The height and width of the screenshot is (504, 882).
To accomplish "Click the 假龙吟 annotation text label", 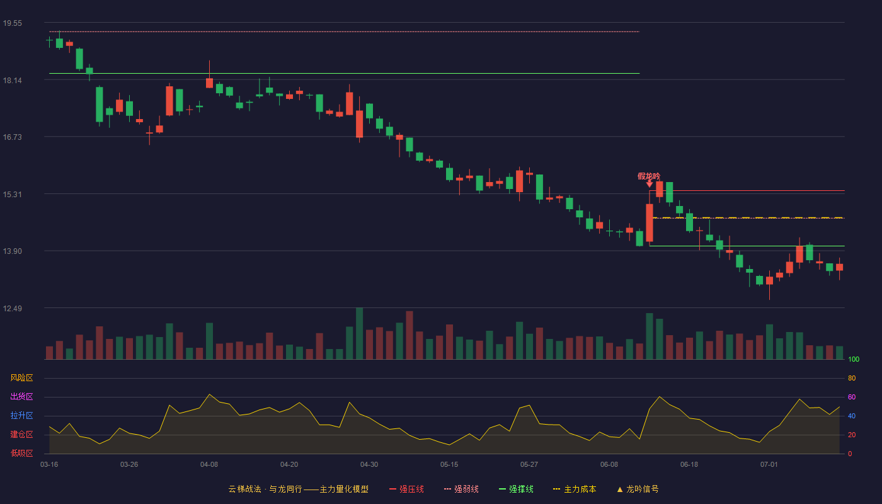I will 649,176.
